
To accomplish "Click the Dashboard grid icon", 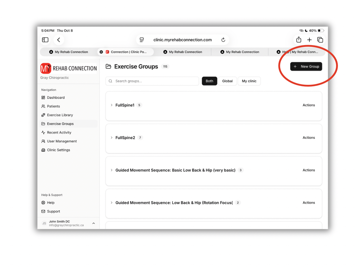I will point(43,98).
